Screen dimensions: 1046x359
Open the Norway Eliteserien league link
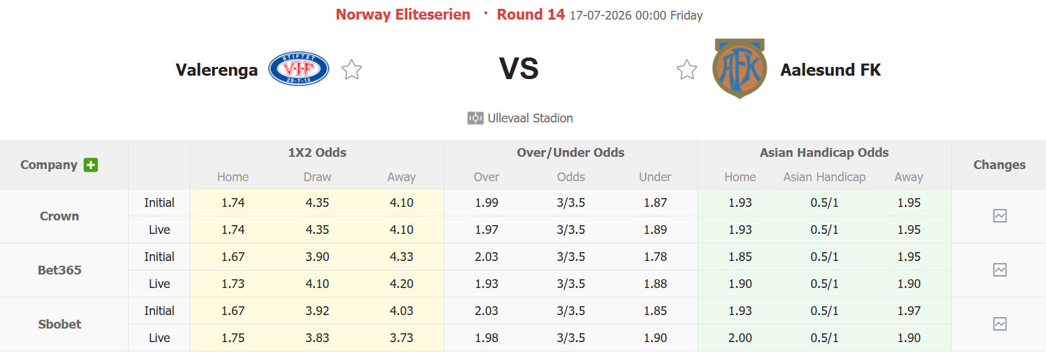[x=403, y=15]
